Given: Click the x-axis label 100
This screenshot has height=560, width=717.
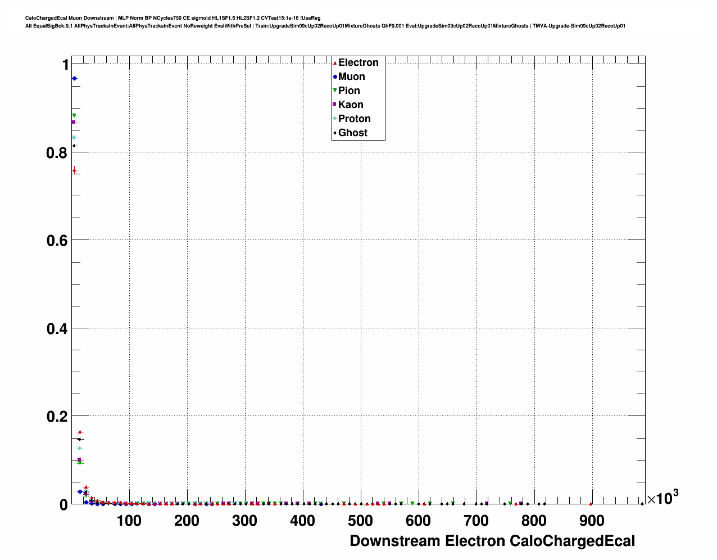Looking at the screenshot, I should 129,521.
